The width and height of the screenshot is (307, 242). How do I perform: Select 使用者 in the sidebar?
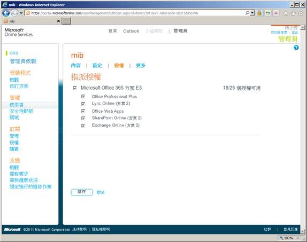point(17,105)
